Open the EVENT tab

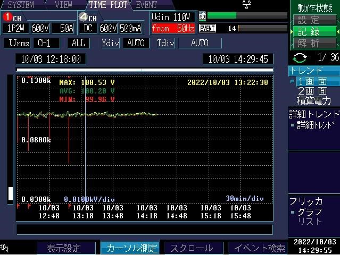point(146,5)
